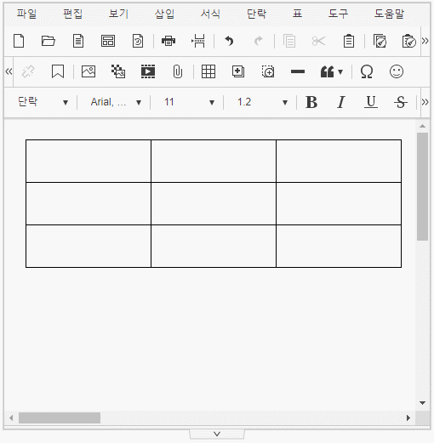Image resolution: width=434 pixels, height=443 pixels.
Task: Insert a video with the film icon
Action: coord(148,71)
